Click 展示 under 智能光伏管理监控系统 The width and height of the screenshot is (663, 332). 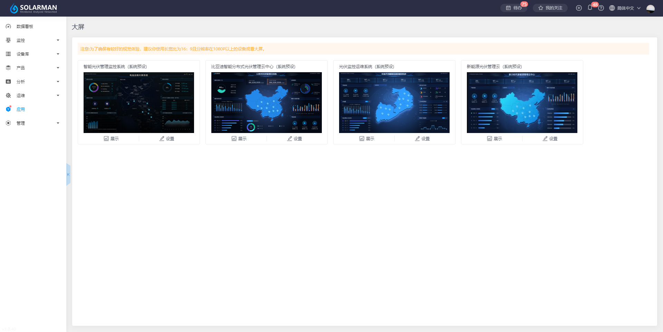tap(111, 139)
